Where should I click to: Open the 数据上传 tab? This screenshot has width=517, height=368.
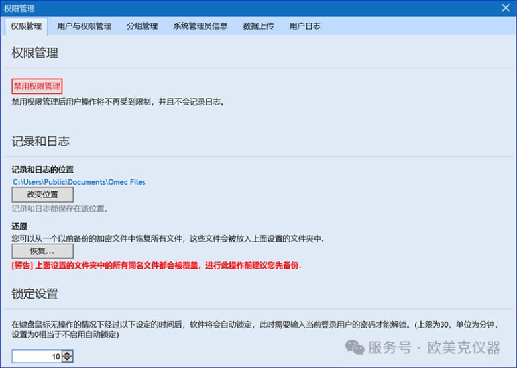(x=258, y=26)
